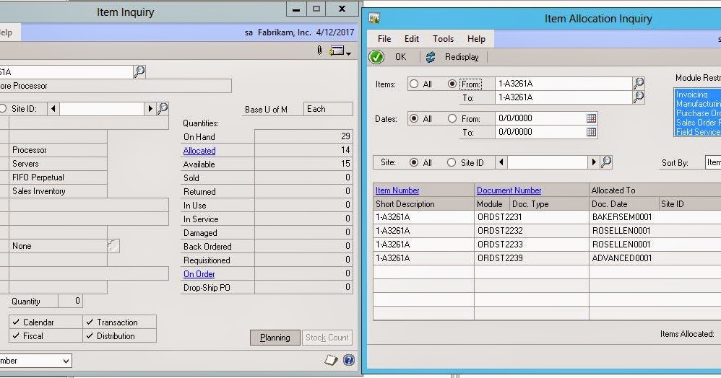This screenshot has height=378, width=721.
Task: Click the FIFO Perpetual field
Action: click(58, 177)
